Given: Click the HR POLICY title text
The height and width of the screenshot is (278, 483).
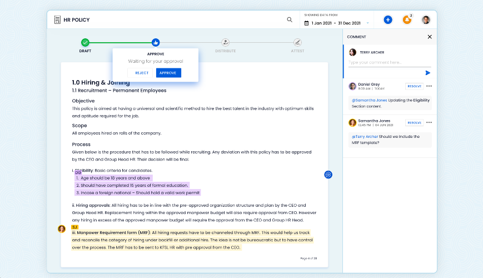Looking at the screenshot, I should [76, 19].
